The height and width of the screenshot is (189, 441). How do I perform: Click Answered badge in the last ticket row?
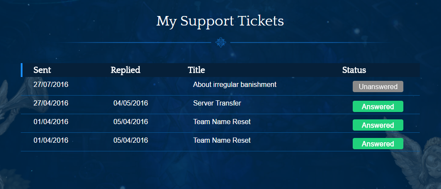click(x=378, y=144)
